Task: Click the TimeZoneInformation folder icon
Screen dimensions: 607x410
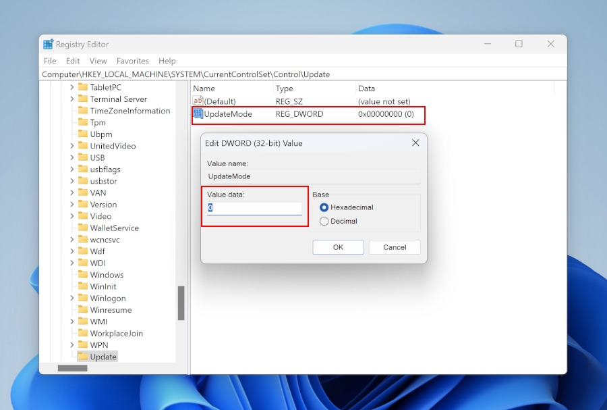Action: 83,111
